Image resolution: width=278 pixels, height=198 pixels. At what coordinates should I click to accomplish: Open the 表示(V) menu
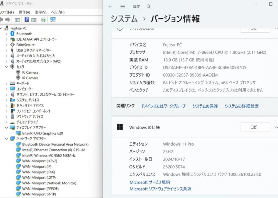click(40, 12)
